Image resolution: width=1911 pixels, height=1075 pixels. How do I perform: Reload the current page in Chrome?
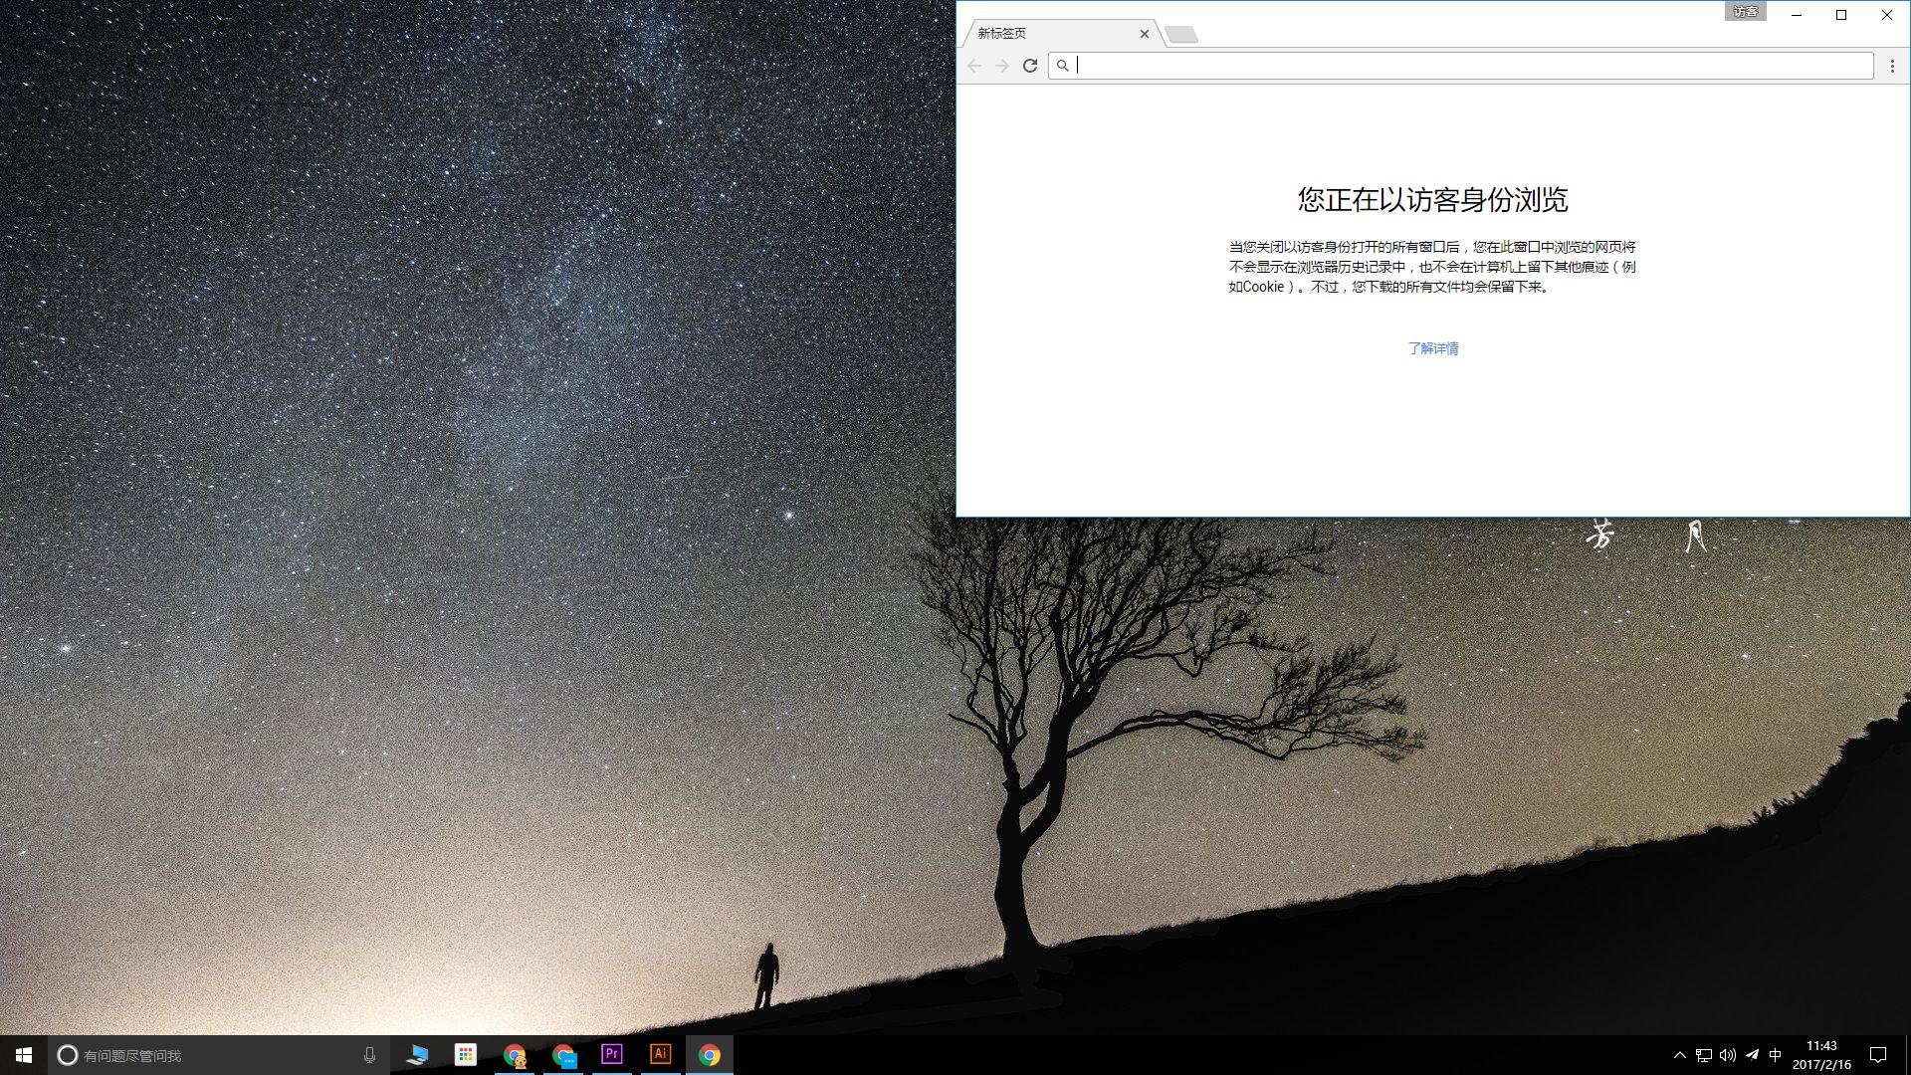1030,66
